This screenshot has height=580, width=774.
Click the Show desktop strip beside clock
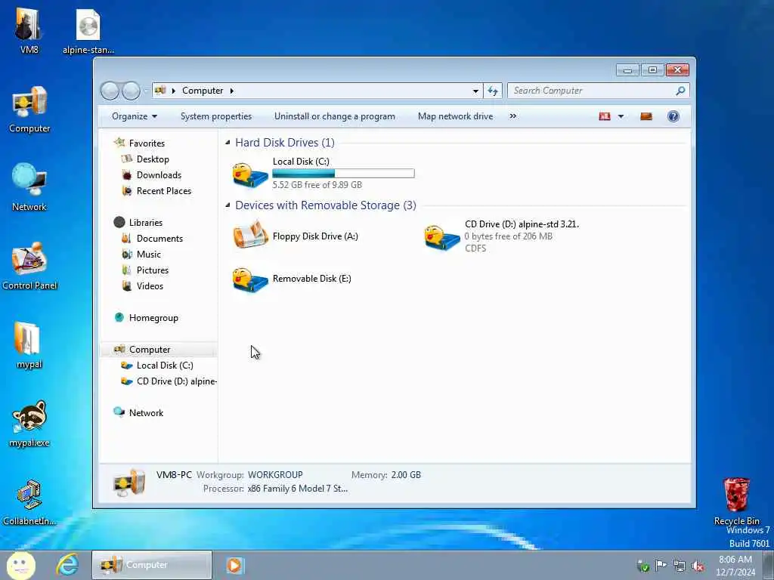point(769,565)
